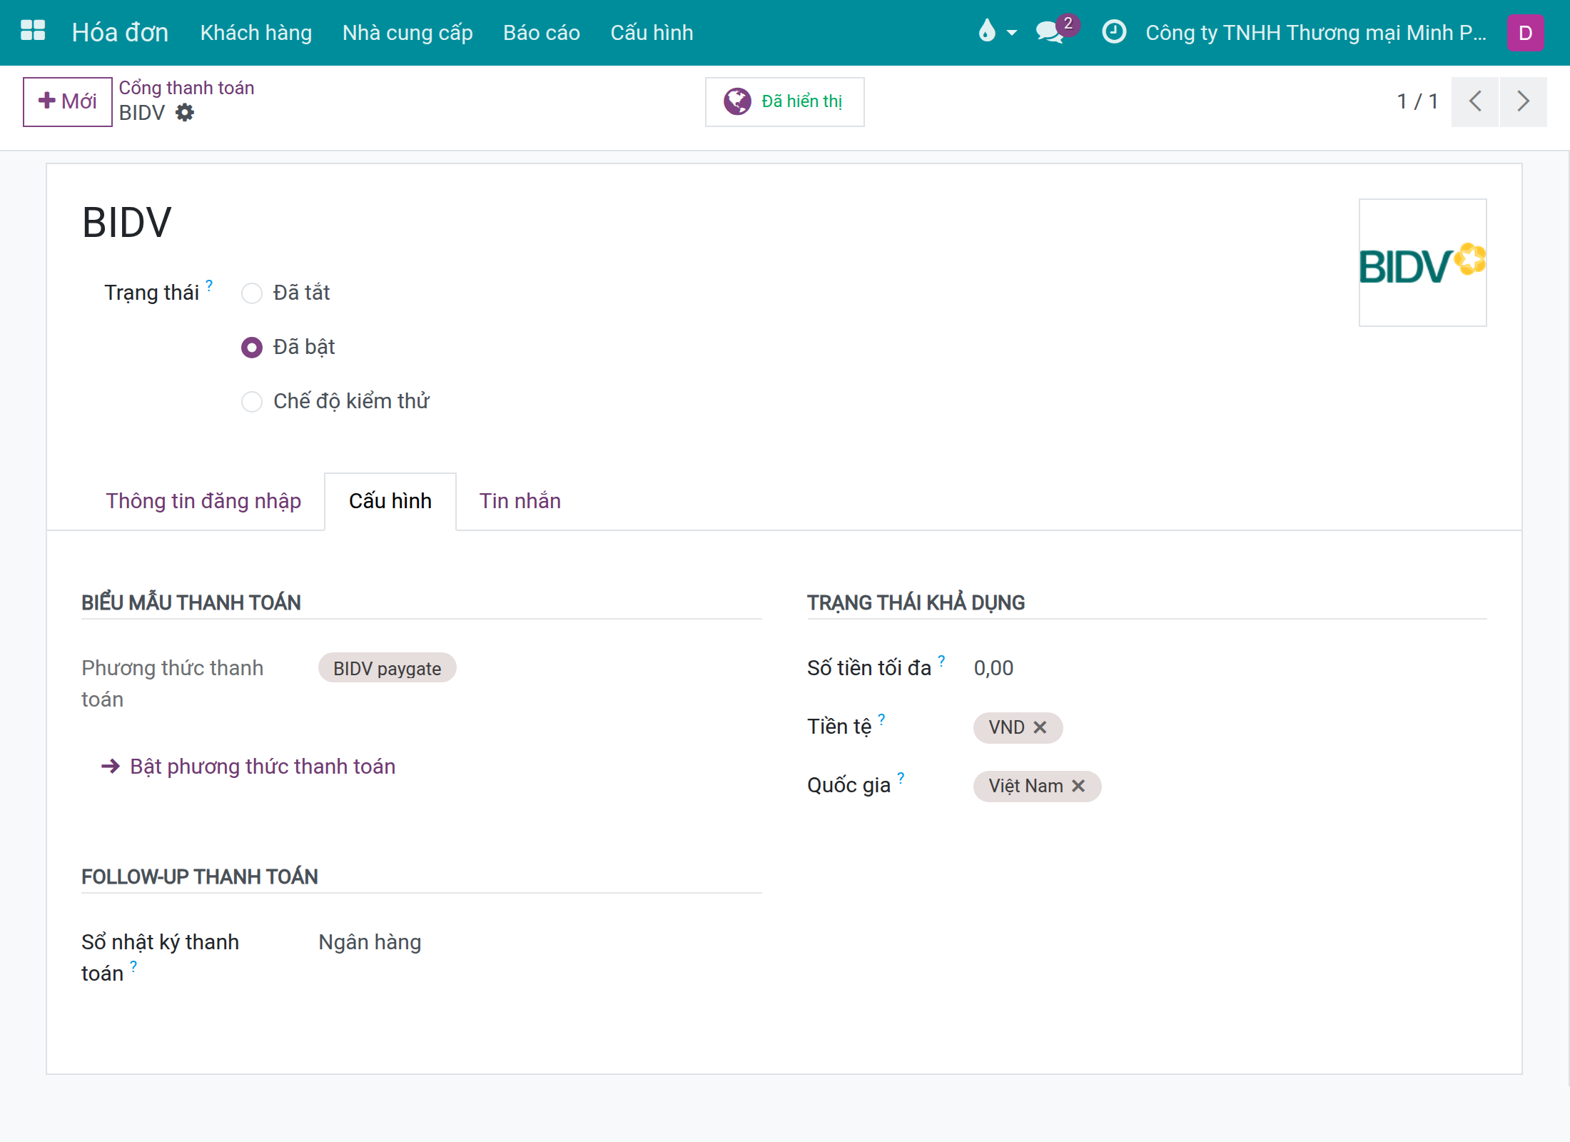Open the Báo cáo menu
This screenshot has width=1570, height=1142.
(542, 33)
